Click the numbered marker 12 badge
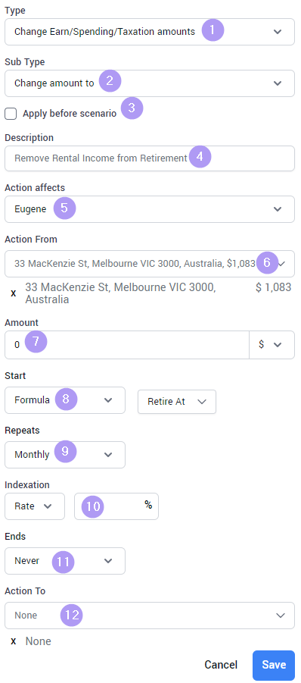 pos(71,615)
